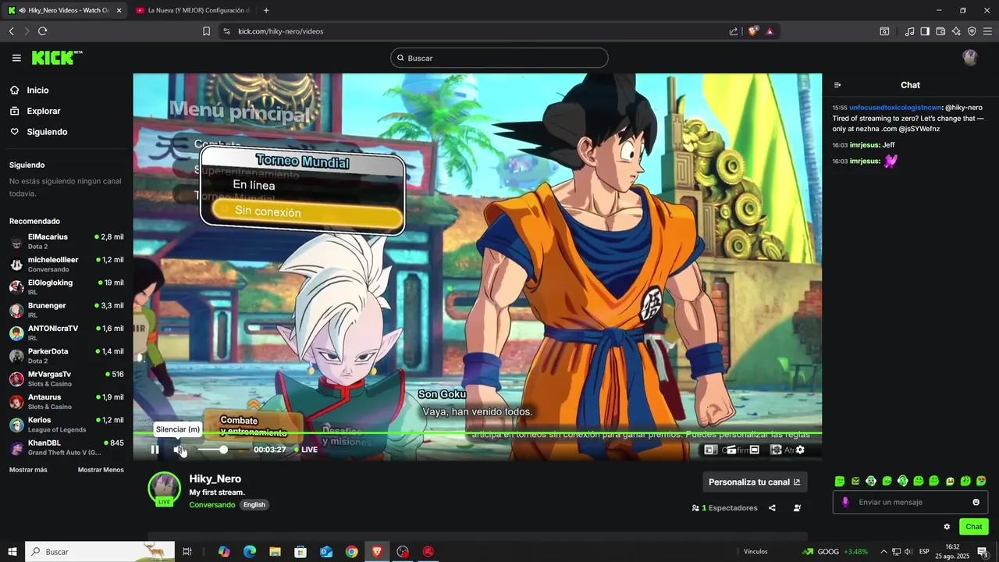Viewport: 999px width, 562px height.
Task: Open Brave VPN shield icon
Action: point(972,31)
